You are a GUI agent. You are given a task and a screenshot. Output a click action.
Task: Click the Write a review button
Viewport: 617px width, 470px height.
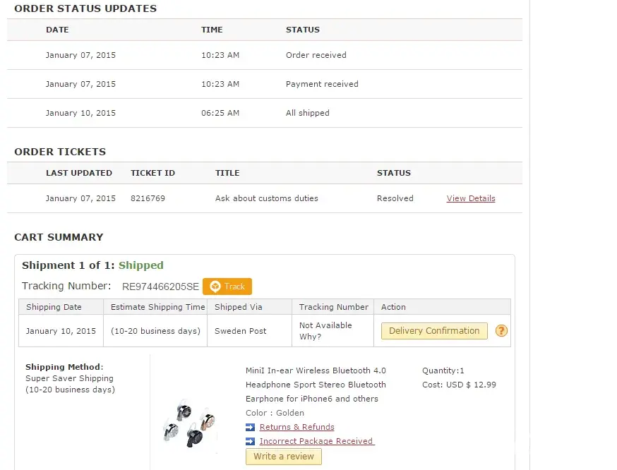284,457
